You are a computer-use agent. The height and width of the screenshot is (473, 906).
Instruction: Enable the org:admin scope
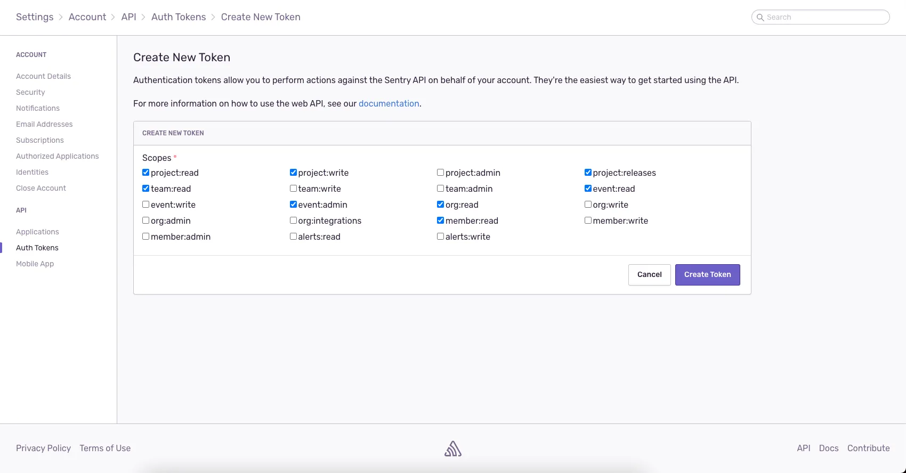(145, 221)
